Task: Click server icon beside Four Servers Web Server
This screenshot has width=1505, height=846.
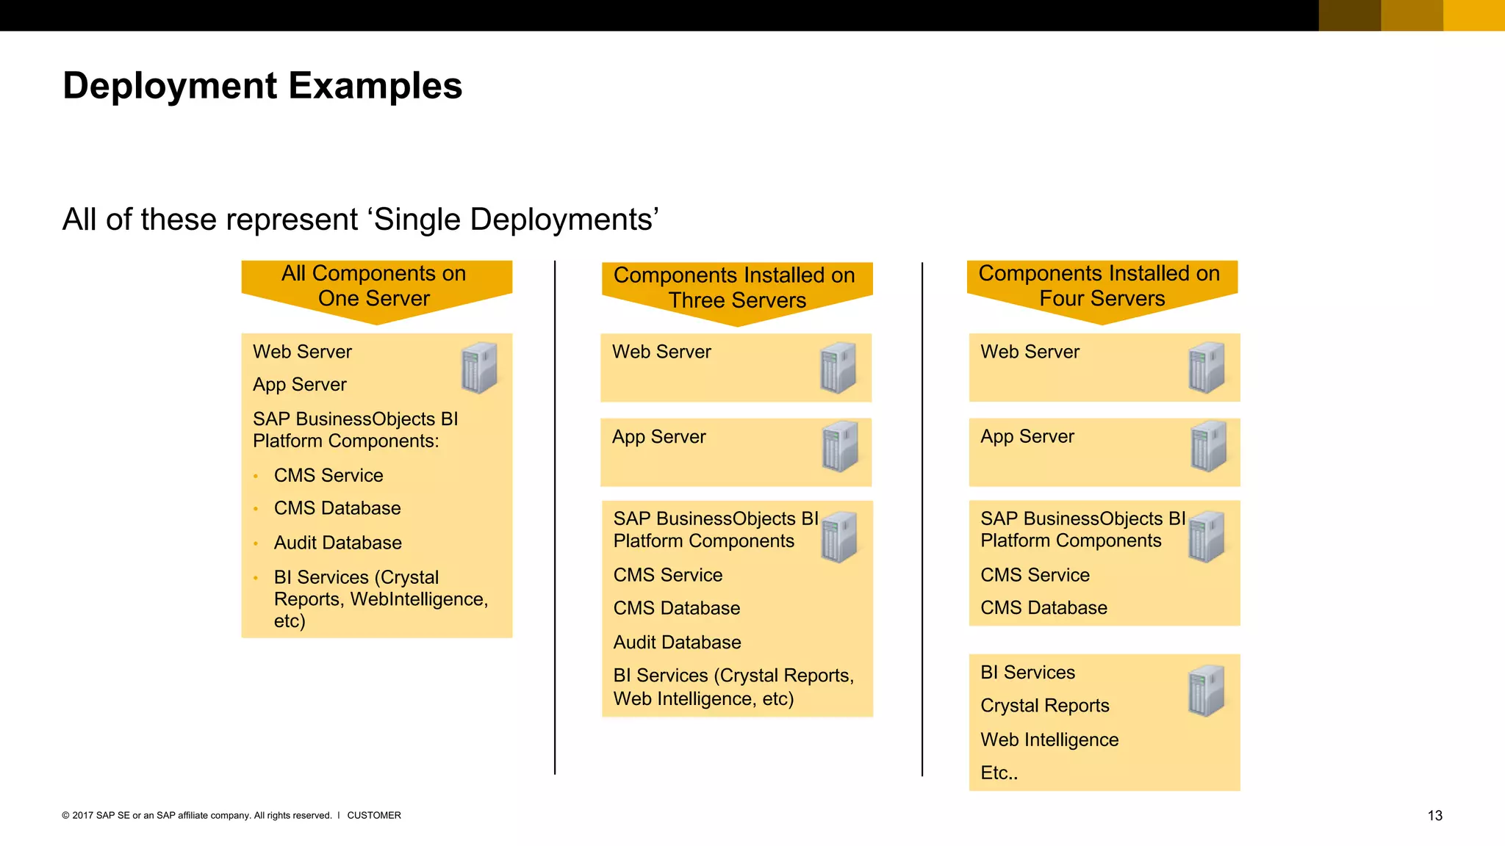Action: [1207, 367]
